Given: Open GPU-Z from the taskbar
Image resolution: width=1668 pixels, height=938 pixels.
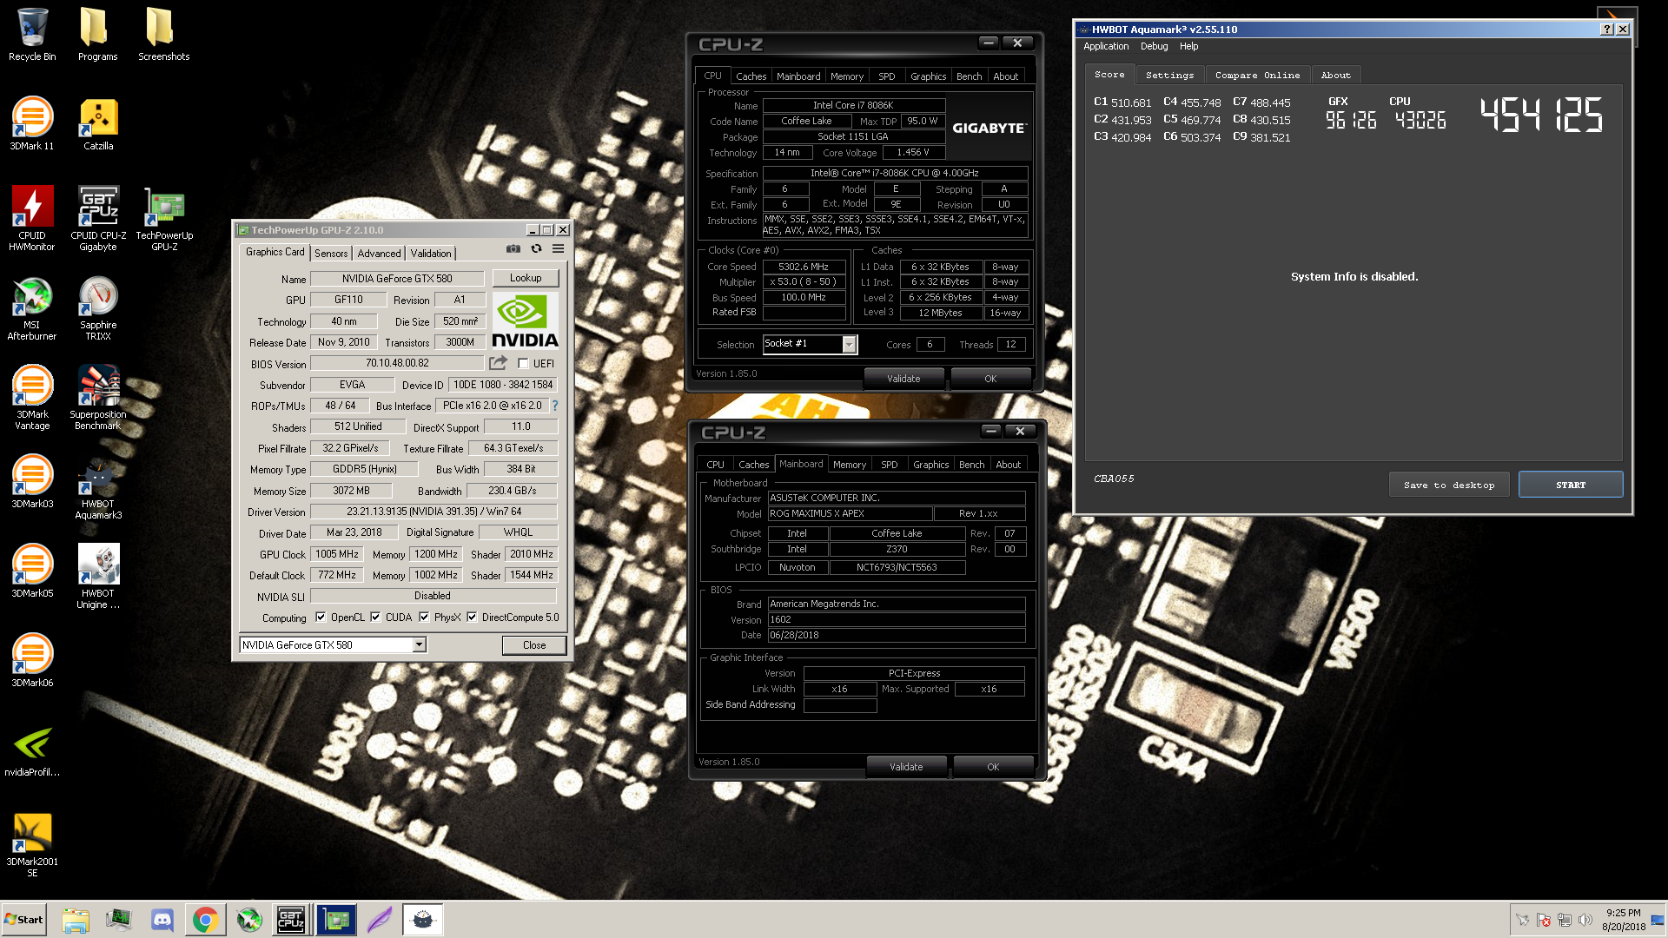Looking at the screenshot, I should point(335,920).
